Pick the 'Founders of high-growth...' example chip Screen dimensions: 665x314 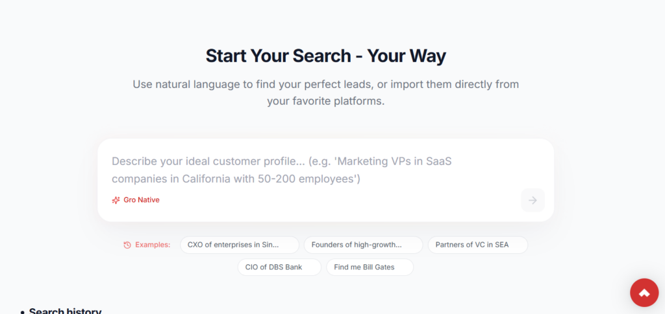(x=363, y=245)
